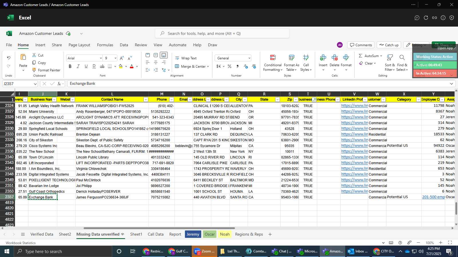Click the borders icon
458x257 pixels.
[x=110, y=66]
